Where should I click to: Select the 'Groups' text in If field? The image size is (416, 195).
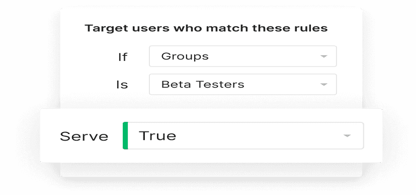185,56
